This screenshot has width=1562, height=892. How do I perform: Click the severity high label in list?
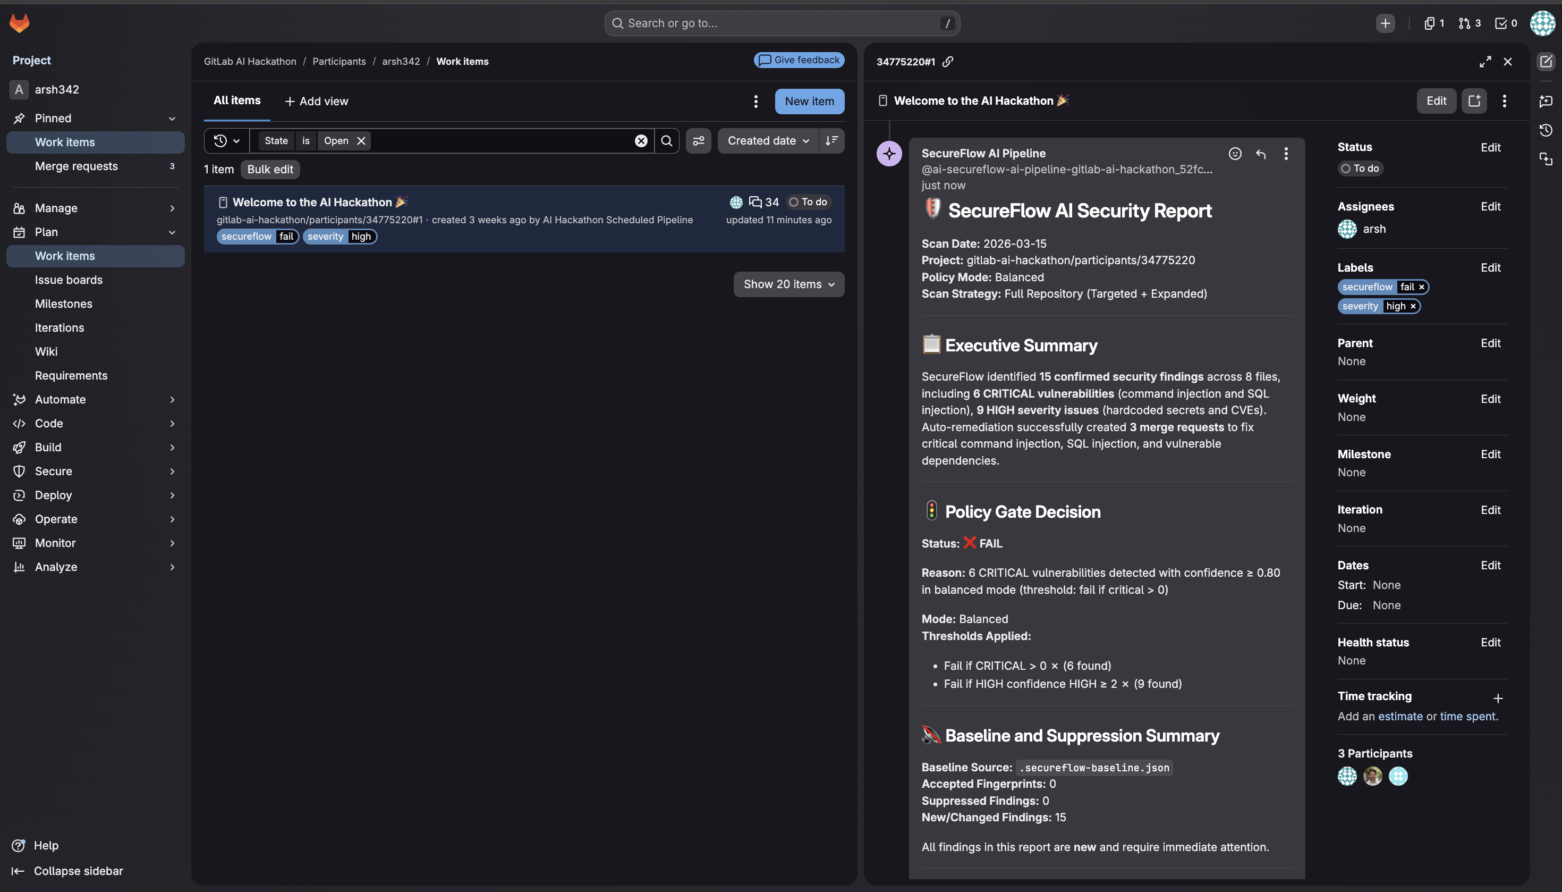tap(339, 237)
